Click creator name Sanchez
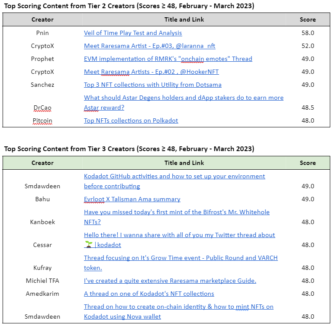Screen dimensions: 332x326 (x=42, y=85)
